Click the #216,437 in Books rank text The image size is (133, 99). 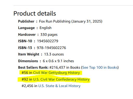(65, 68)
